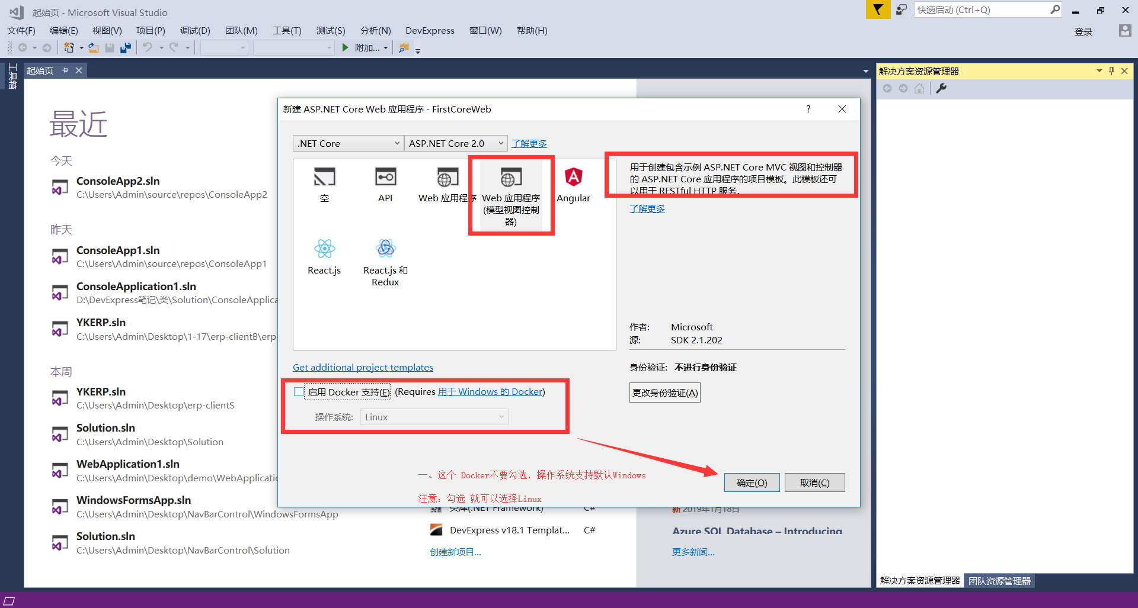
Task: Click the 取消(C) button
Action: click(x=814, y=482)
